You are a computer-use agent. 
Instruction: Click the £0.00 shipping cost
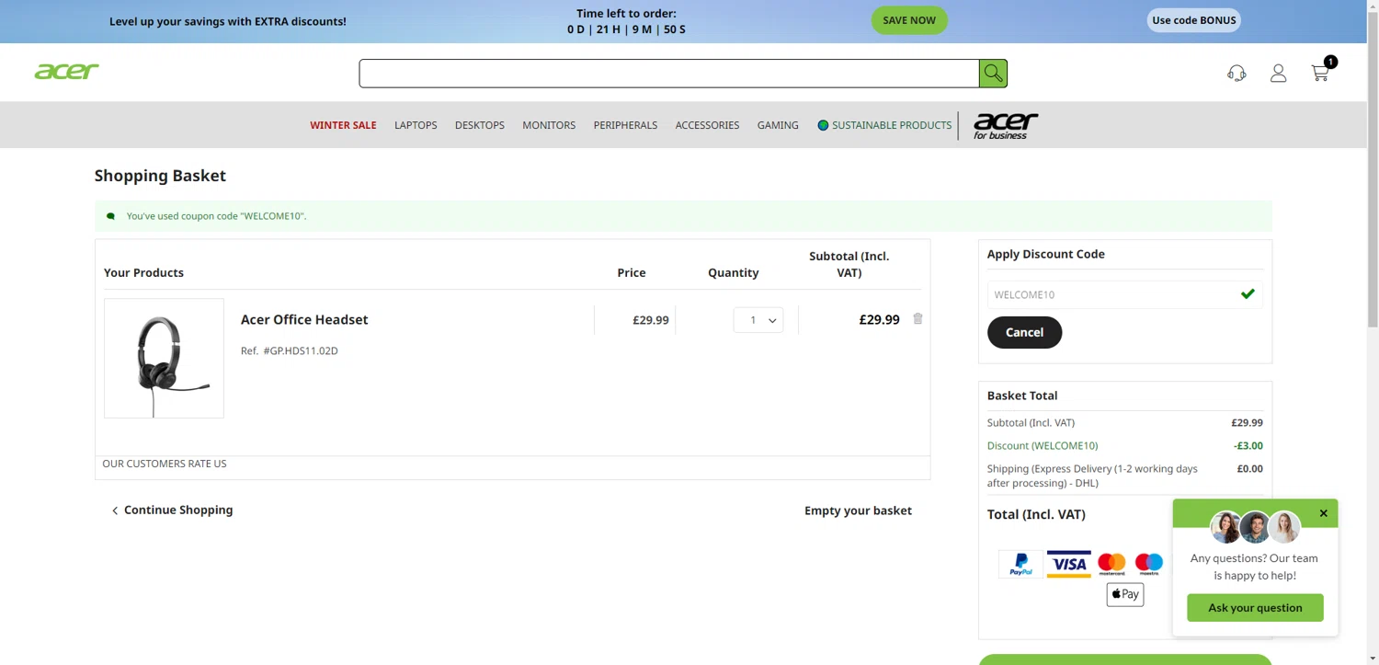click(x=1249, y=468)
